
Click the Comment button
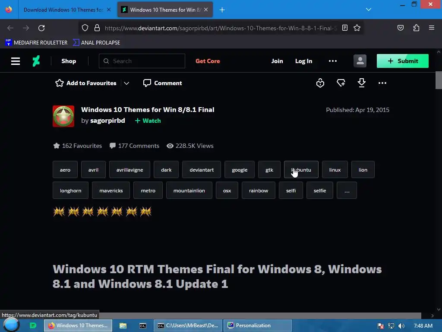point(163,83)
